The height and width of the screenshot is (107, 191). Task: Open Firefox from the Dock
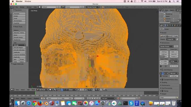click(40, 103)
